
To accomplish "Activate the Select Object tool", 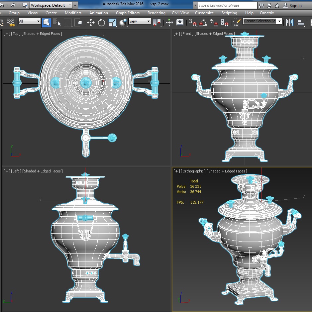I will 47,22.
